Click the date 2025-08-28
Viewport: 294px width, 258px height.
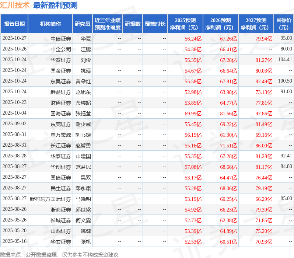point(14,156)
